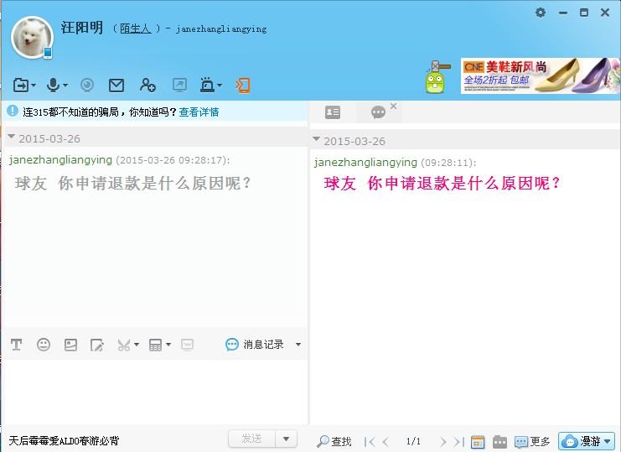This screenshot has width=621, height=452.
Task: Click the add contact icon
Action: [147, 85]
